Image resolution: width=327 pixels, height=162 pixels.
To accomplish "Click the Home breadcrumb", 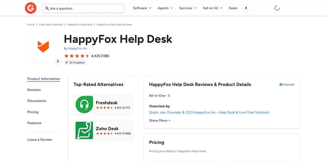I will 31,25.
